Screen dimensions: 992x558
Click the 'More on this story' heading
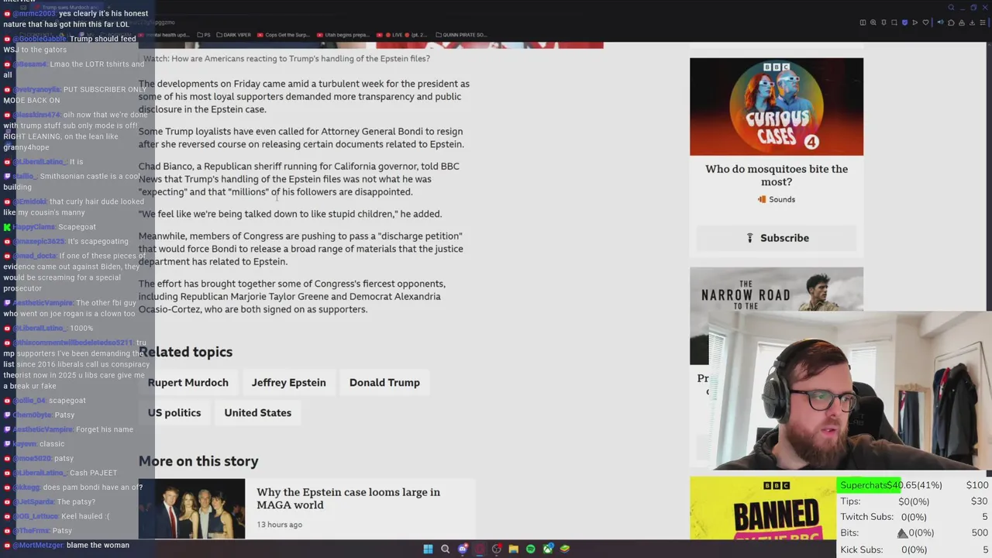(198, 461)
